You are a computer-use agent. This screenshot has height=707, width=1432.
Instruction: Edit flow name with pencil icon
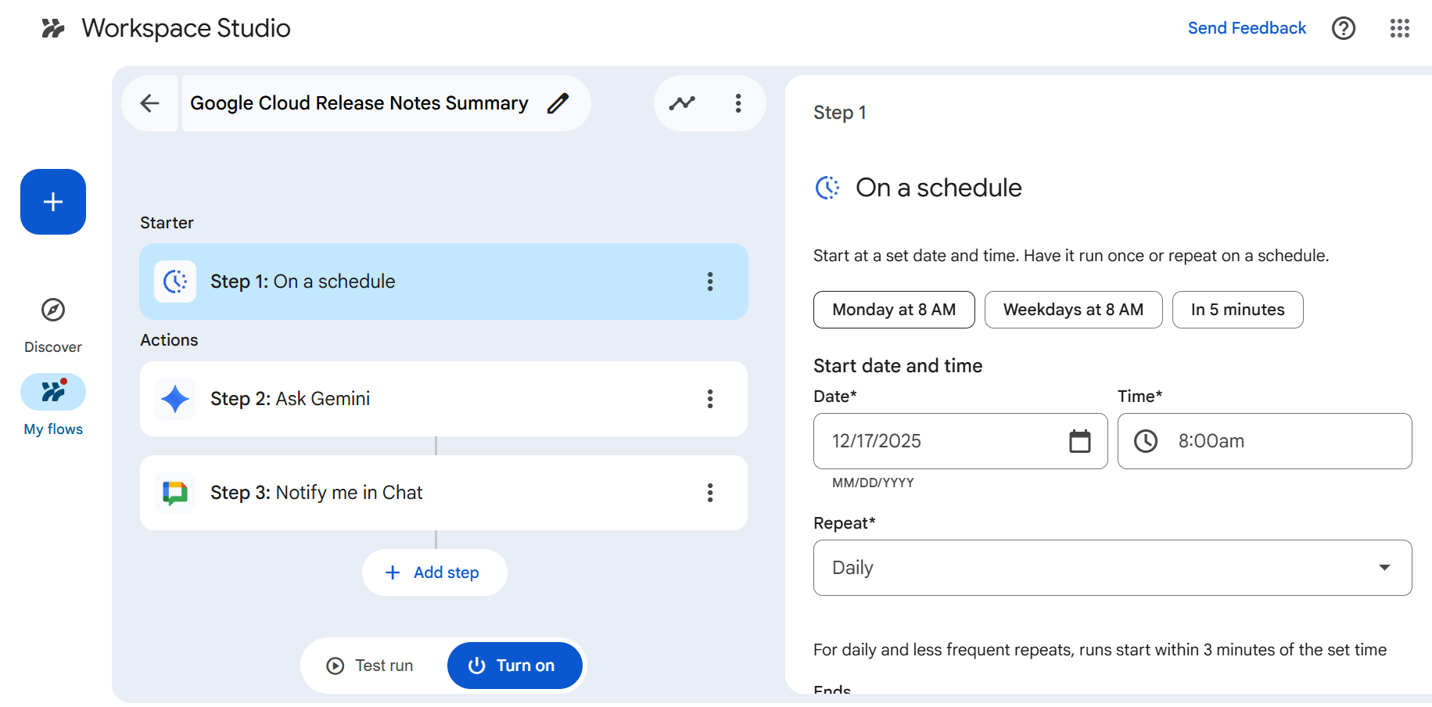558,103
